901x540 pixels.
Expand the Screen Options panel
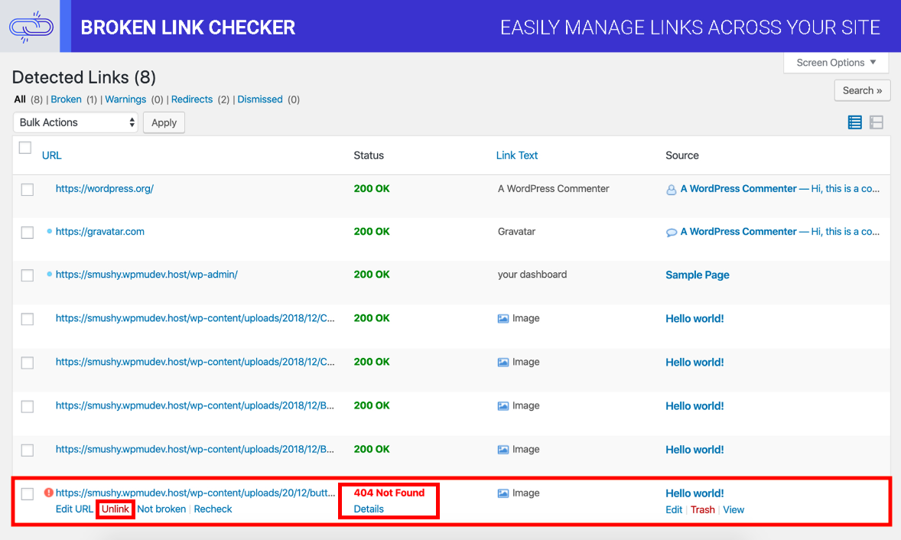pyautogui.click(x=836, y=63)
